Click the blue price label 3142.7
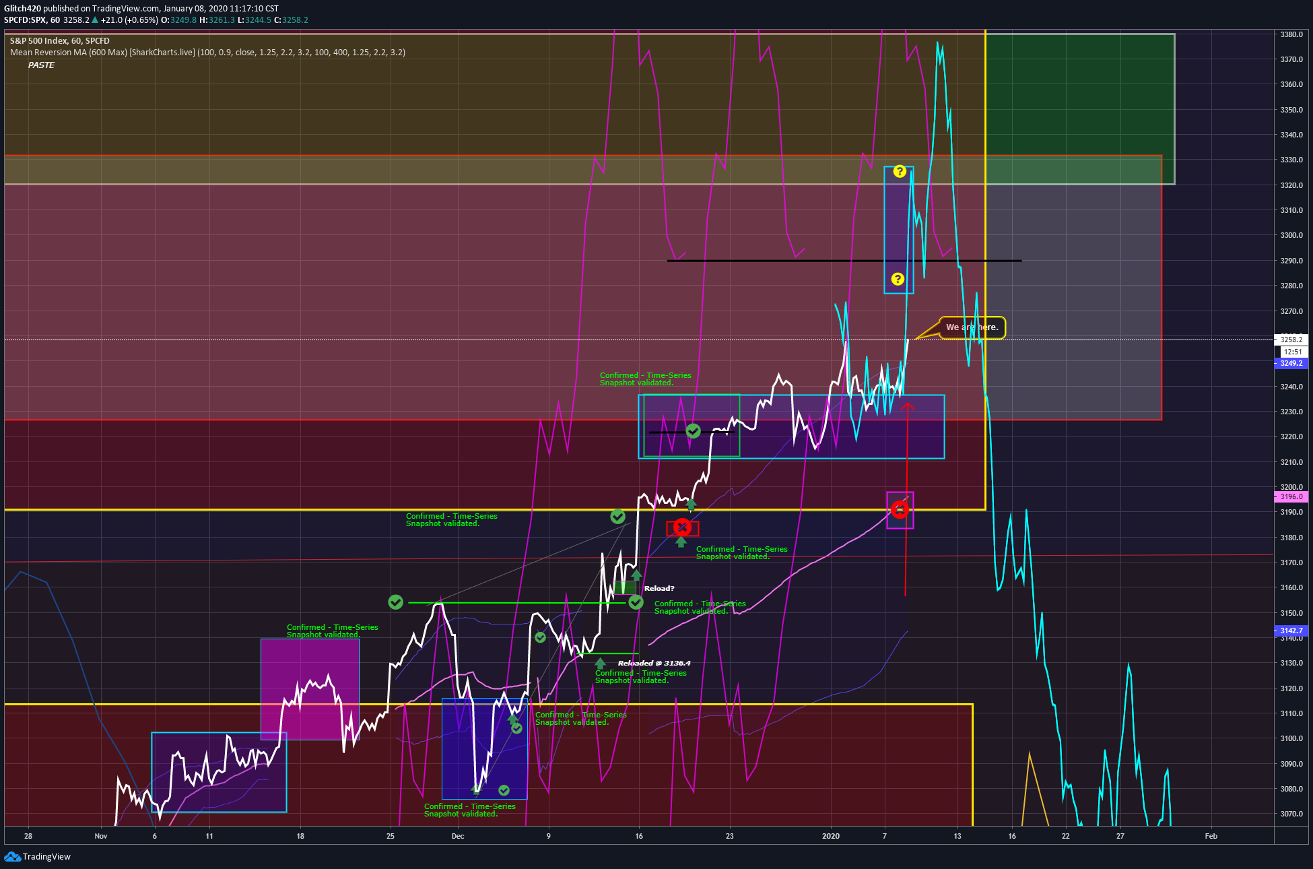 pos(1291,631)
